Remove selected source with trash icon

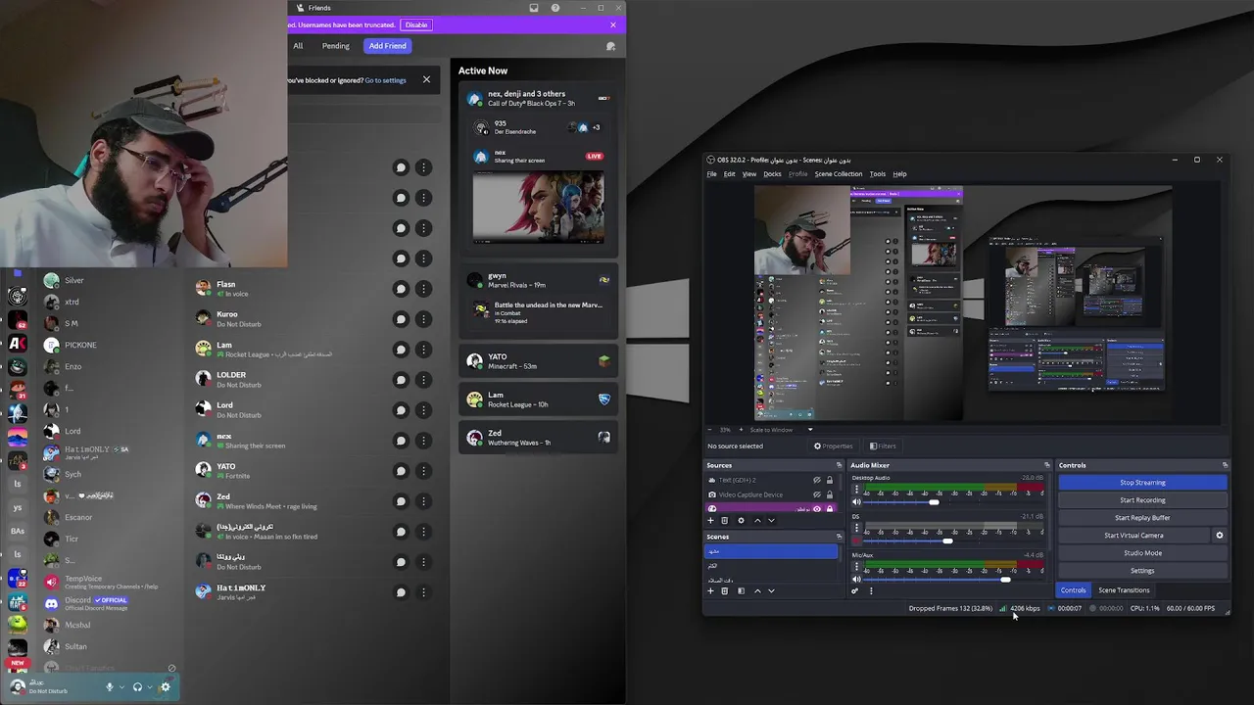coord(725,521)
